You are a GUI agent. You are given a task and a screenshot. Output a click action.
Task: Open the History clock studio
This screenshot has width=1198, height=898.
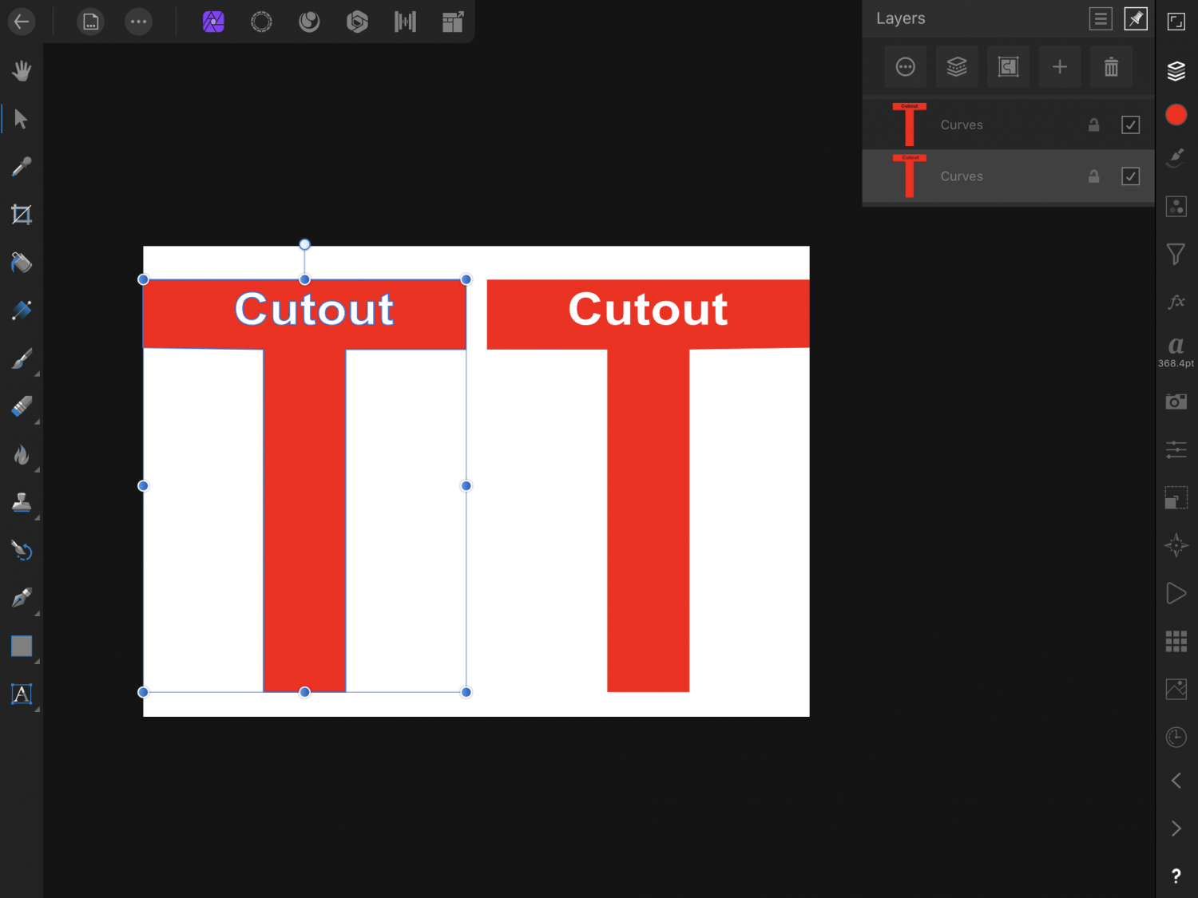1176,737
